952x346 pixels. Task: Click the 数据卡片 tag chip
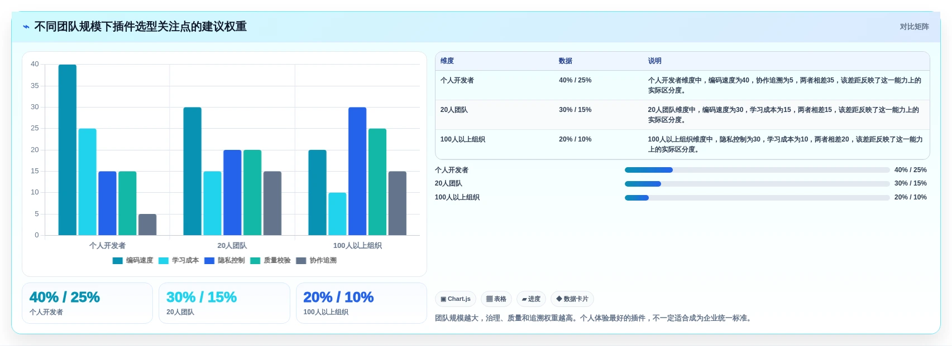[572, 299]
